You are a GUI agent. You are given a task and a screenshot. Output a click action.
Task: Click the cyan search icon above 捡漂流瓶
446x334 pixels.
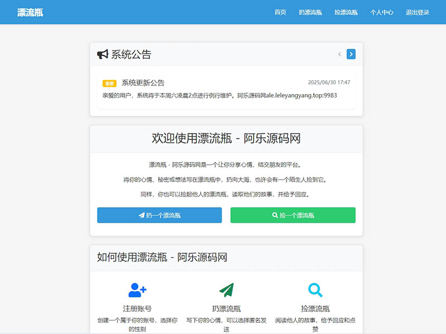point(315,290)
